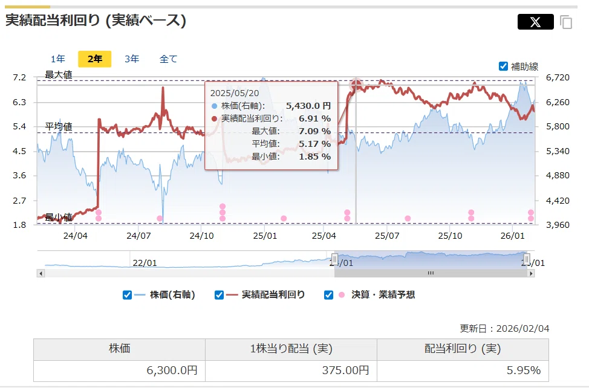Uncheck the 実績配当利回り legend checkbox
This screenshot has height=388, width=589.
pos(219,295)
